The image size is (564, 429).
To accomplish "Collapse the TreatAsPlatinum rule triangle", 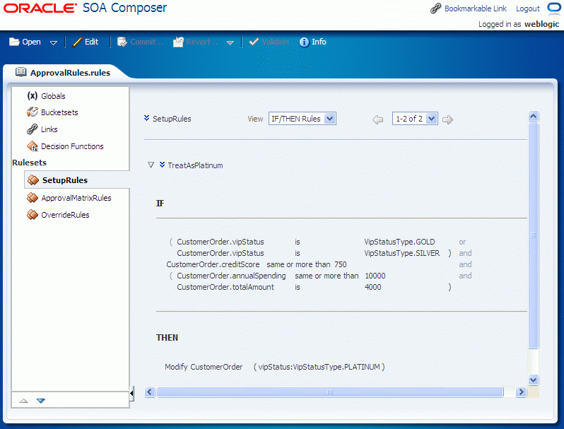I will pos(151,165).
